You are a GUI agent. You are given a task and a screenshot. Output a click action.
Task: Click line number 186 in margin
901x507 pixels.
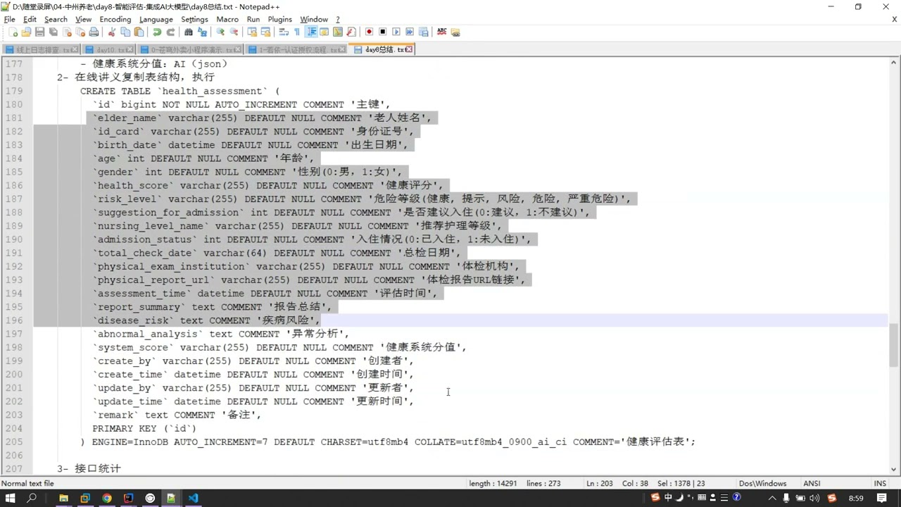click(x=14, y=185)
